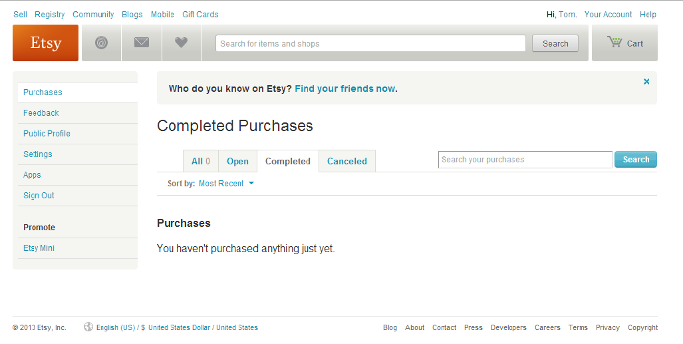Open the shopping Cart
The width and height of the screenshot is (683, 344).
coord(624,43)
